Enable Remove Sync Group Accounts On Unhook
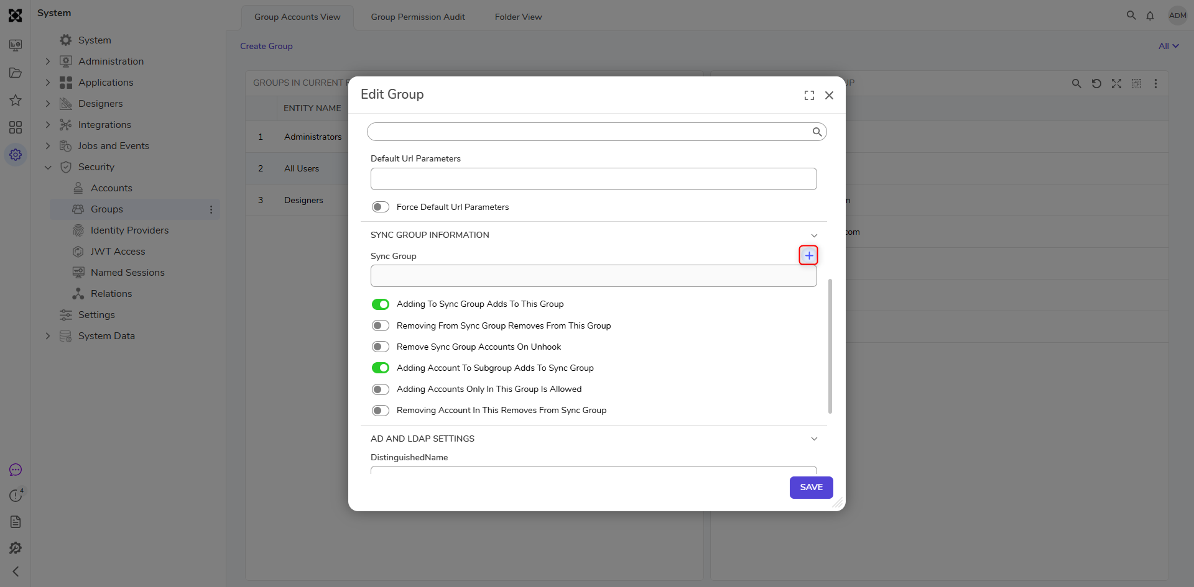 click(x=381, y=347)
